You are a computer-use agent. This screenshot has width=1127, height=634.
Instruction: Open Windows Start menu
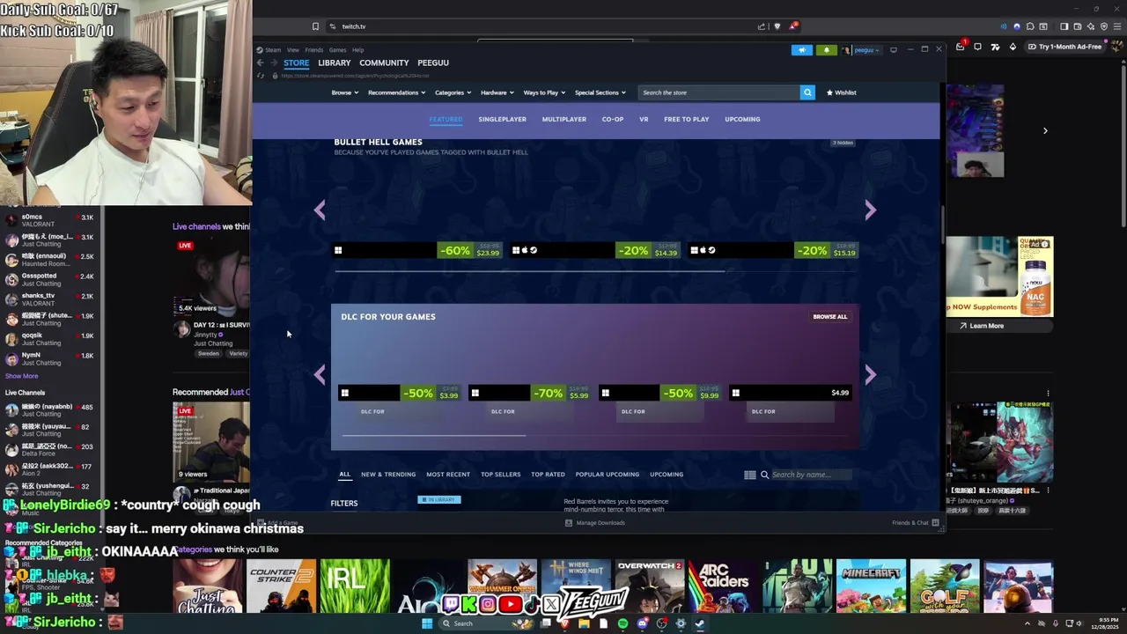(x=427, y=623)
